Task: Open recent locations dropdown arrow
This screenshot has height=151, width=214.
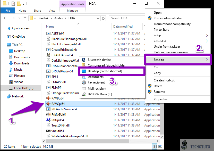Action: 19,18
